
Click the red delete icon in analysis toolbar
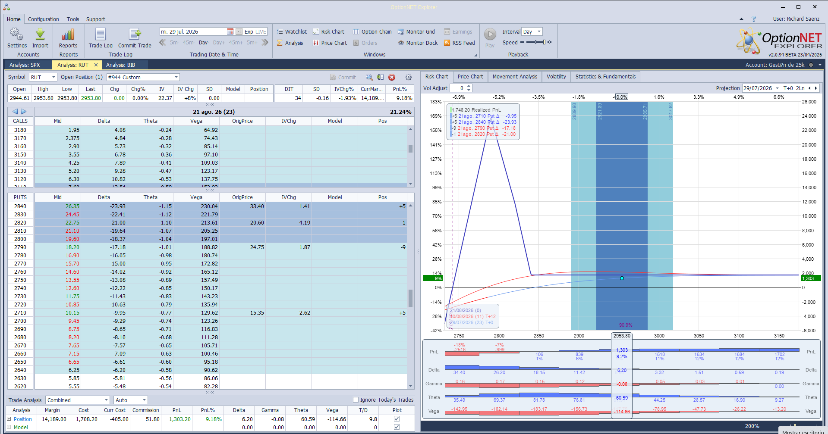click(392, 77)
